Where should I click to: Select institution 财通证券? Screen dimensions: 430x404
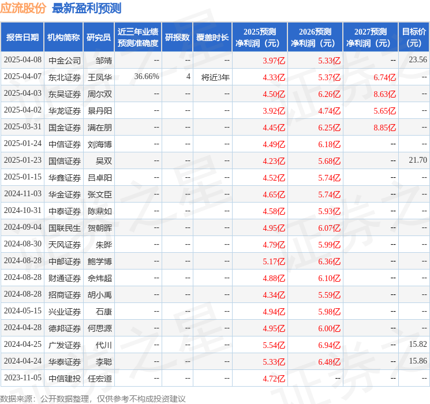(65, 278)
